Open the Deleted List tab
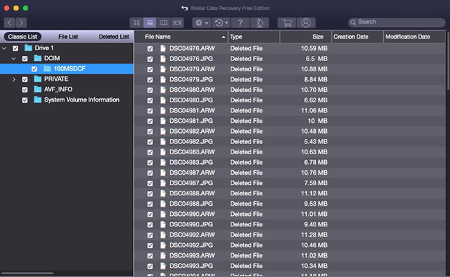 114,37
